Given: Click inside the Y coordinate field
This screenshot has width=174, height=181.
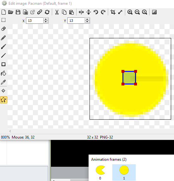Looking at the screenshot, I should point(76,21).
